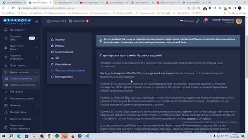This screenshot has height=139, width=248.
Task: Click the gift icon beside Бонусы
Action: tap(6, 127)
